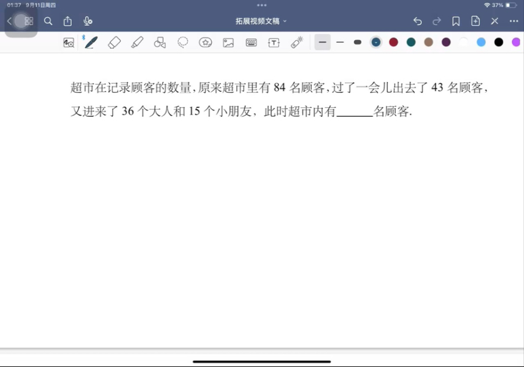
Task: Open the search magnifier
Action: (x=48, y=22)
